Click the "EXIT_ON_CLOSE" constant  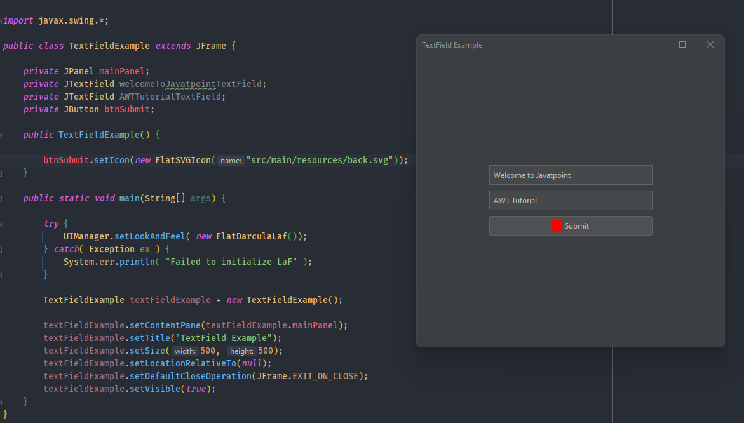pos(325,376)
